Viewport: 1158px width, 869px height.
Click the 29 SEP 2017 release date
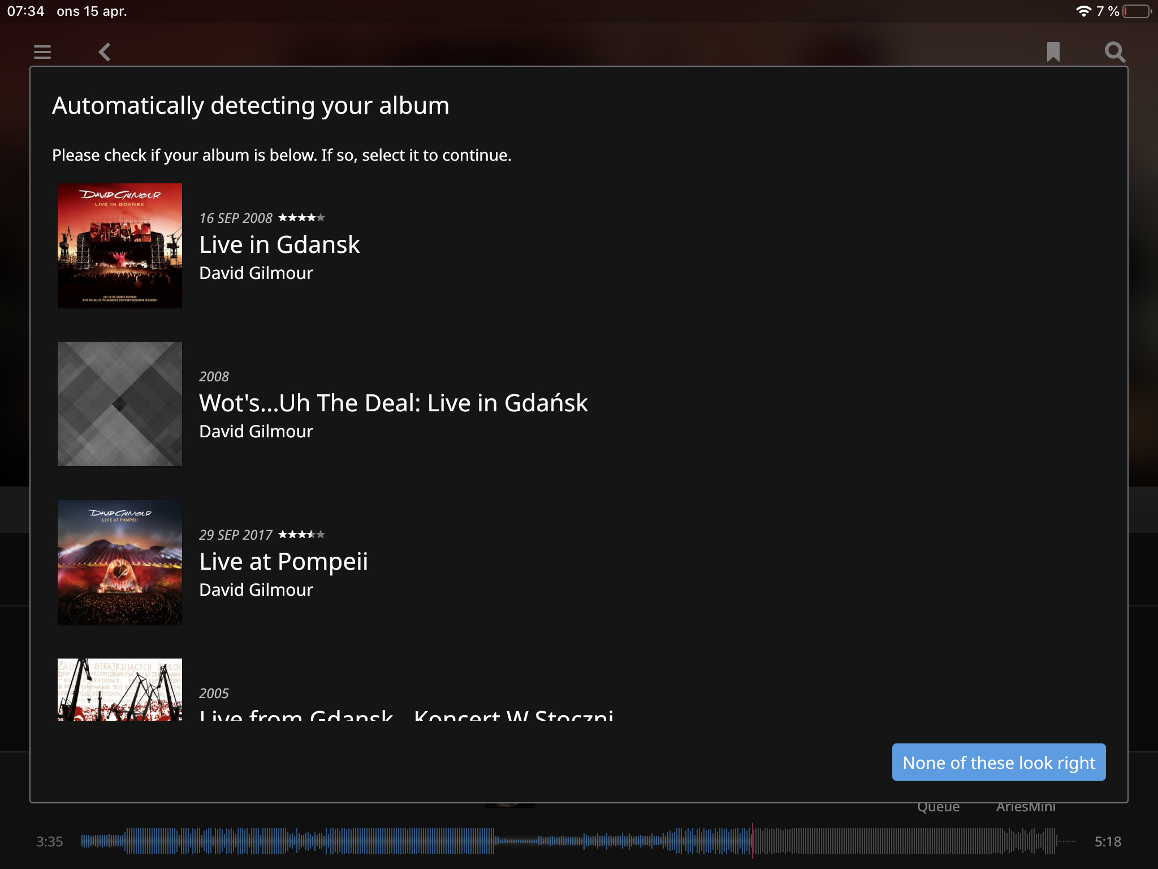[236, 535]
